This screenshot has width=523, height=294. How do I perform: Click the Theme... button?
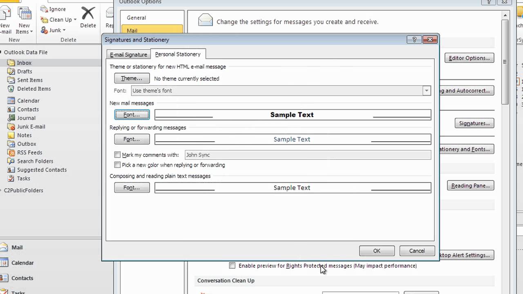point(132,78)
